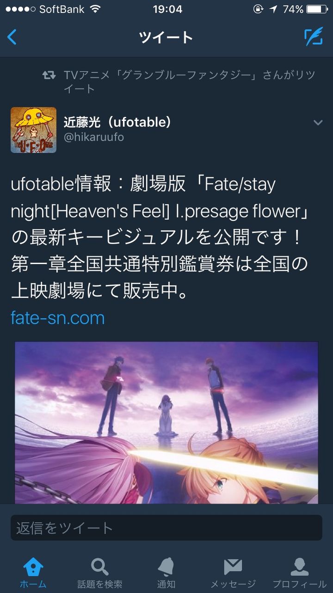
Task: Tap the clock showing 19:04
Action: click(x=167, y=9)
